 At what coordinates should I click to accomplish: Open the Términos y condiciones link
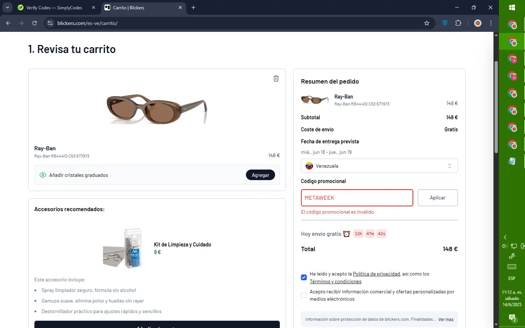335,282
